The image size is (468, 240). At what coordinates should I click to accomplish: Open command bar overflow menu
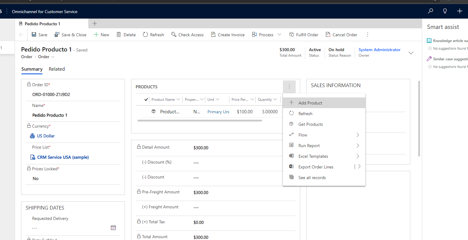[x=367, y=35]
